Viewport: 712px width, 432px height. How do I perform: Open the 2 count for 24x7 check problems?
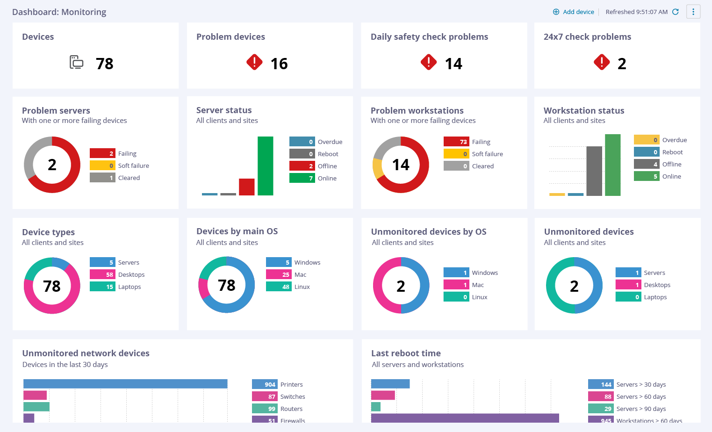[622, 64]
